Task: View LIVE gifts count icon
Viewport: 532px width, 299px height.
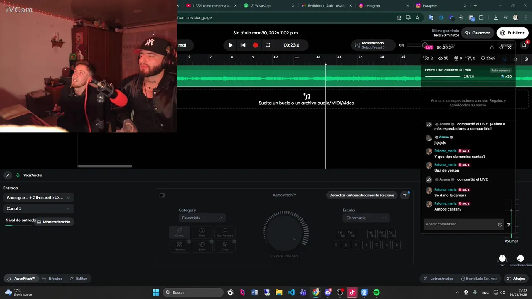Action: pyautogui.click(x=456, y=59)
